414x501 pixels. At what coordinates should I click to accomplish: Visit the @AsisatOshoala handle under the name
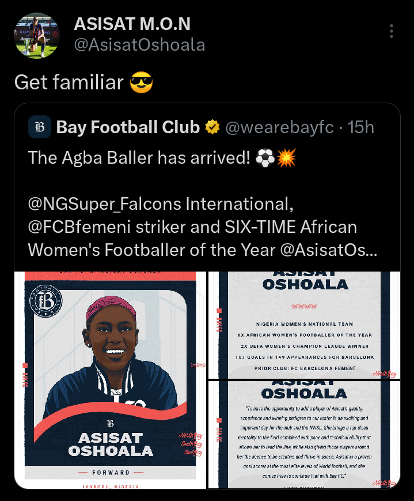(x=139, y=44)
